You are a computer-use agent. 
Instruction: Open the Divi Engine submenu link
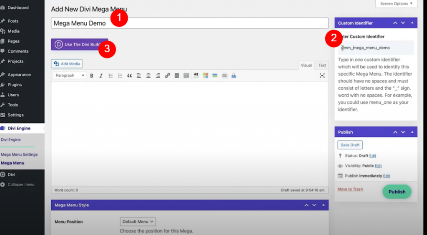click(x=10, y=139)
